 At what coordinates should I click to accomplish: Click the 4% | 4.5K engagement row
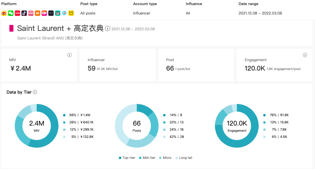[x=275, y=137]
